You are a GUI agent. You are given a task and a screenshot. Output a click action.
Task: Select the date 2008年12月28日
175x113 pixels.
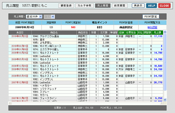coord(20,66)
